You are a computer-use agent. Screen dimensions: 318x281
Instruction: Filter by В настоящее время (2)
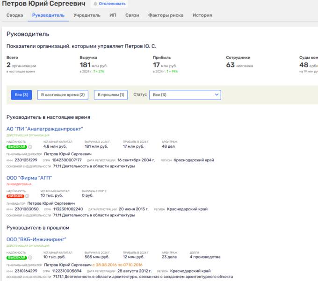pos(63,95)
